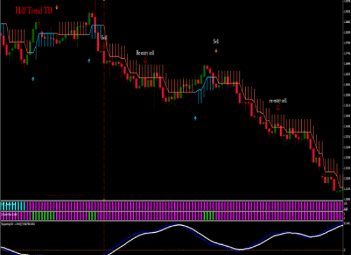Click the red down arrow under the first Sell label
This screenshot has width=351, height=255.
104,46
